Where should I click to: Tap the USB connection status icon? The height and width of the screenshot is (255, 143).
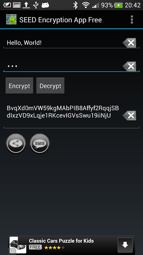click(x=36, y=5)
